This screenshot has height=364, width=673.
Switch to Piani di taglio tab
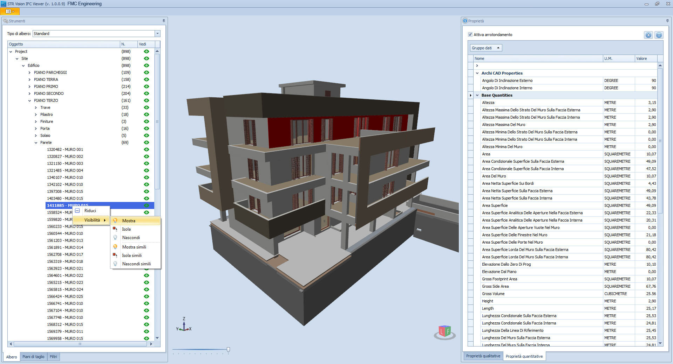click(x=33, y=357)
